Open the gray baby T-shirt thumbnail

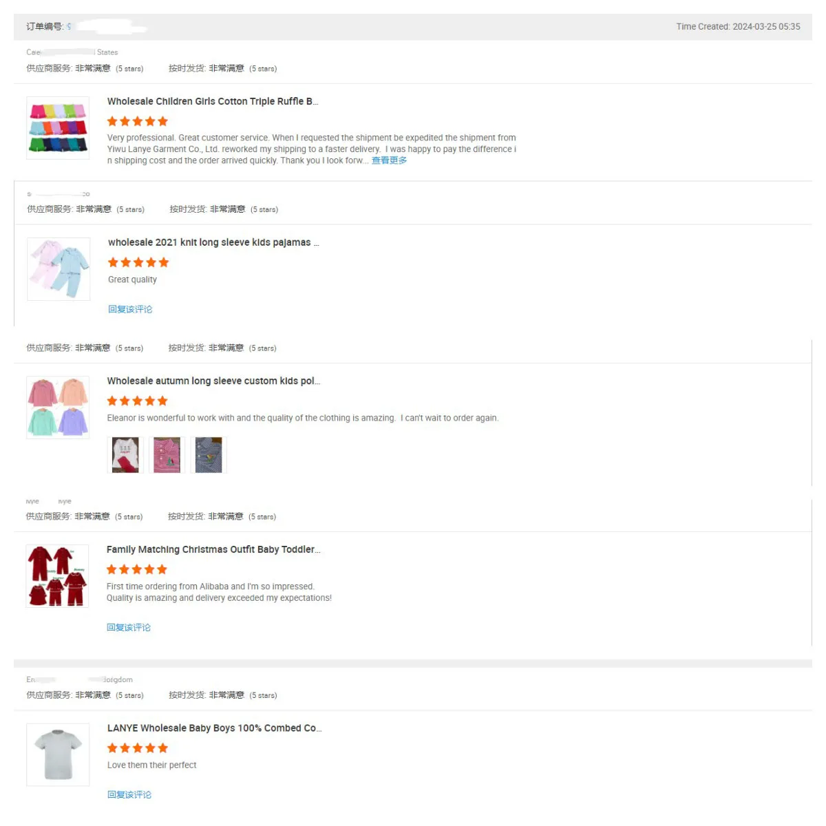(x=58, y=754)
